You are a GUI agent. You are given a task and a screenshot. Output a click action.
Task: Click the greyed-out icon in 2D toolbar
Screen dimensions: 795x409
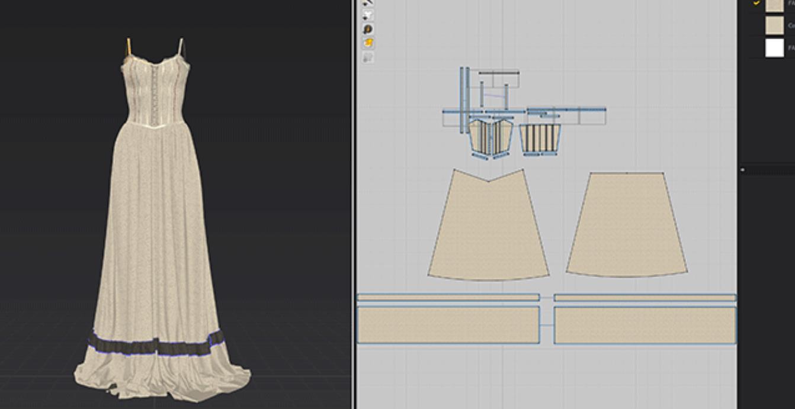pos(368,57)
